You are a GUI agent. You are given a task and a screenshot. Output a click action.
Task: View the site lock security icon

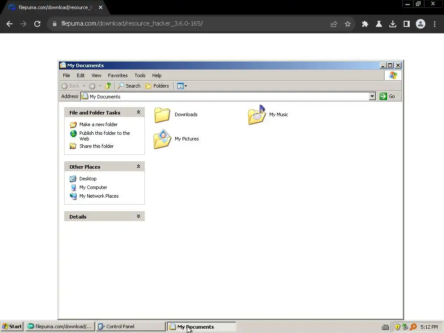coord(55,24)
